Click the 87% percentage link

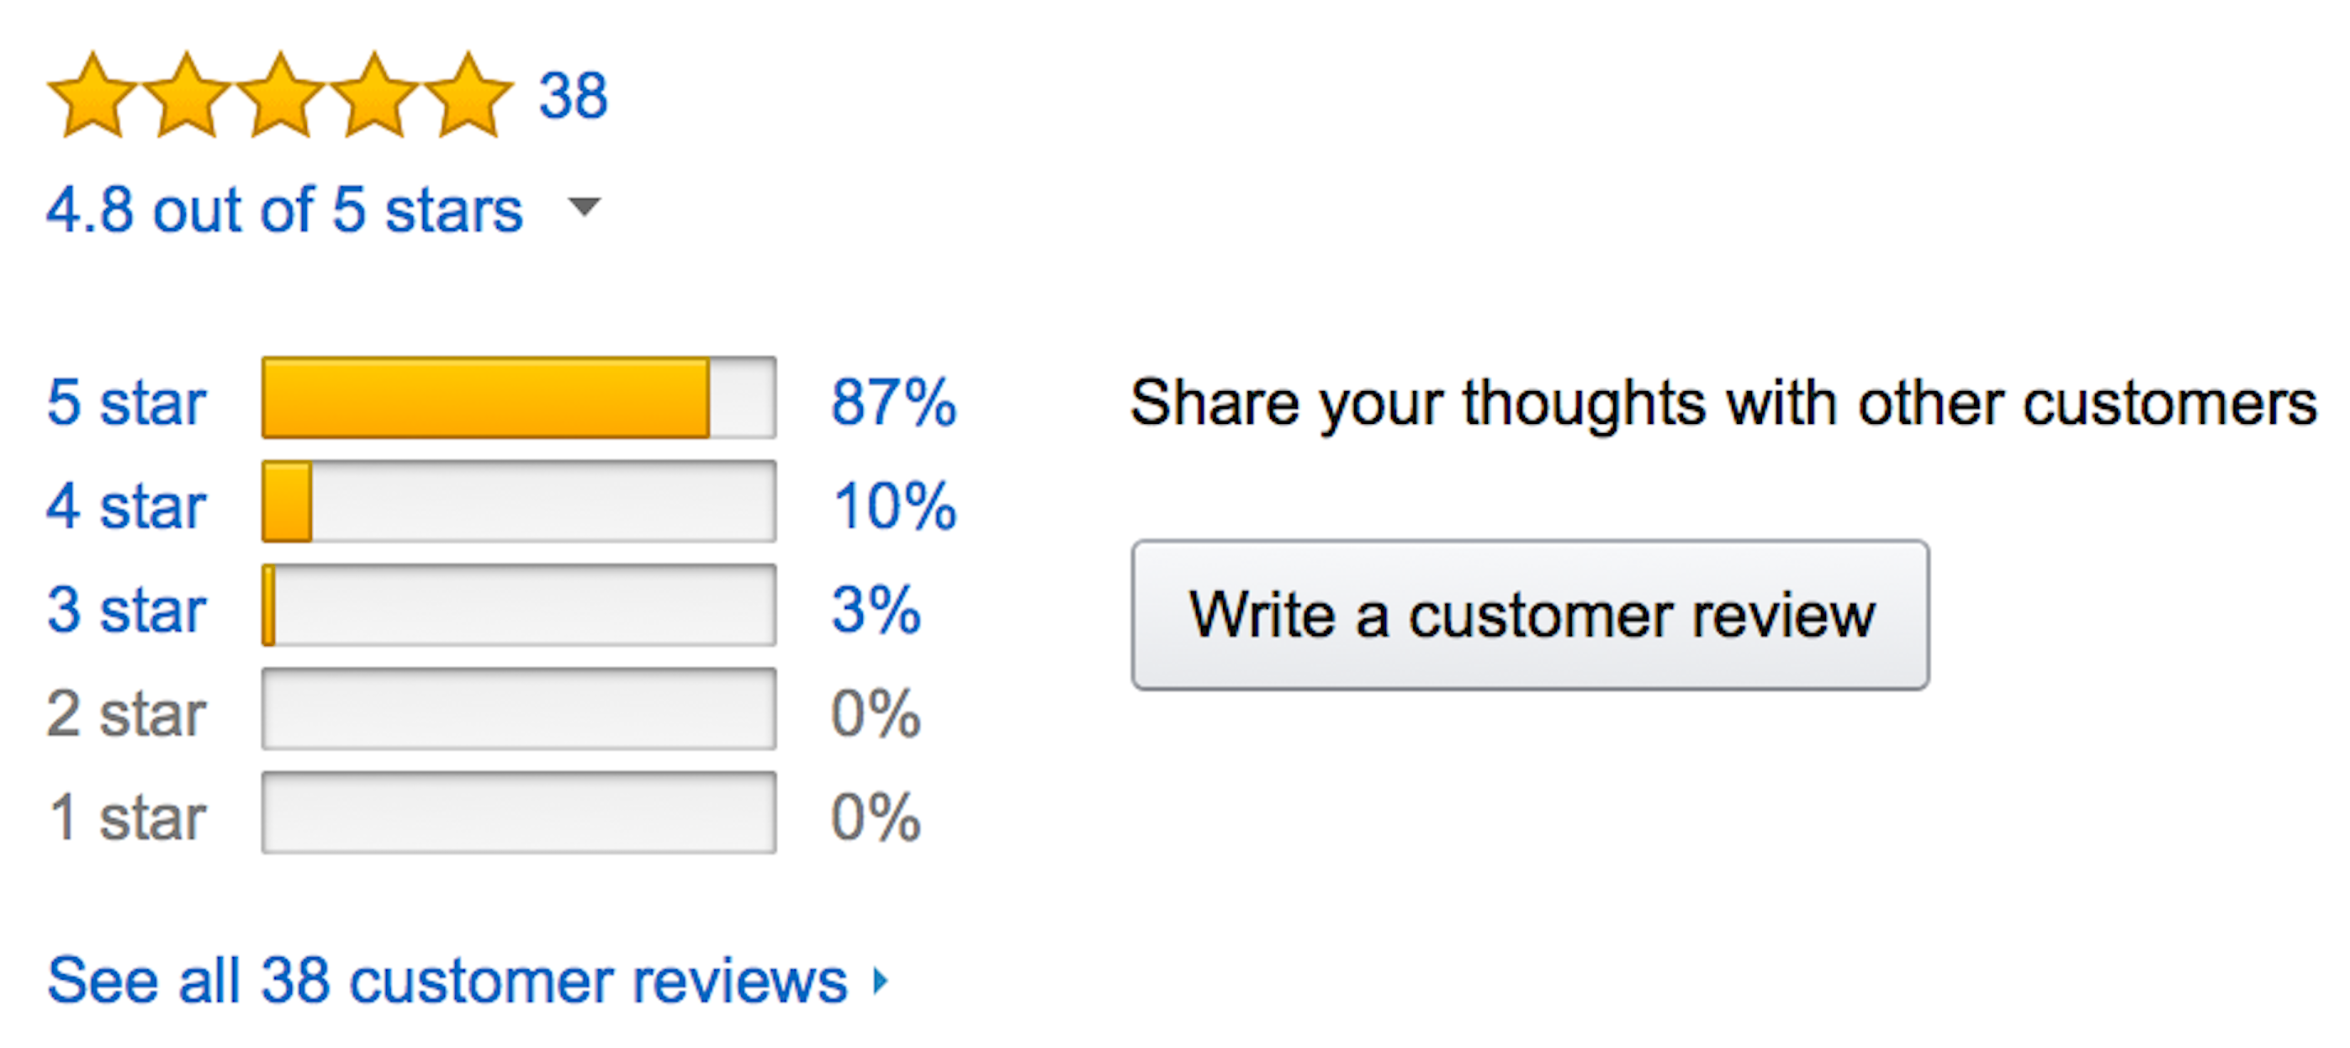893,402
